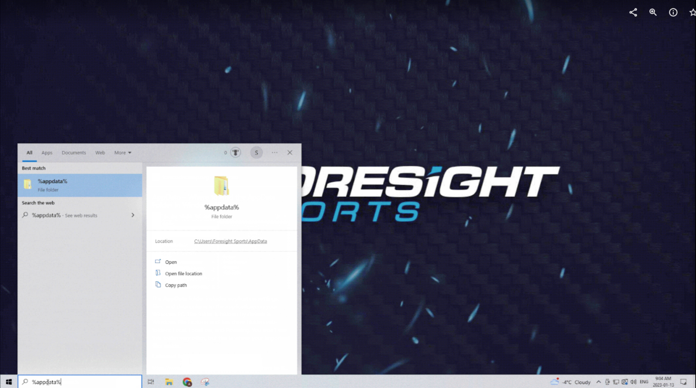This screenshot has height=388, width=696.
Task: Select the %appdata% best match result
Action: click(80, 185)
